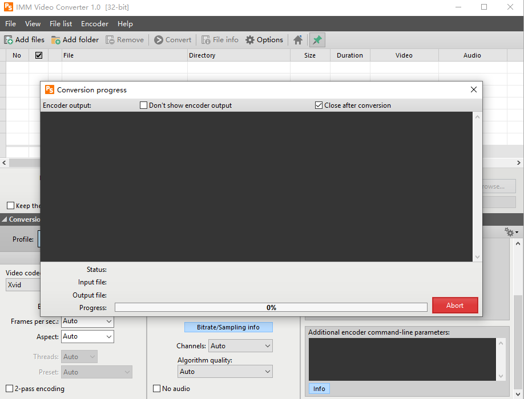The width and height of the screenshot is (524, 399).
Task: Click the No column header
Action: click(x=17, y=55)
